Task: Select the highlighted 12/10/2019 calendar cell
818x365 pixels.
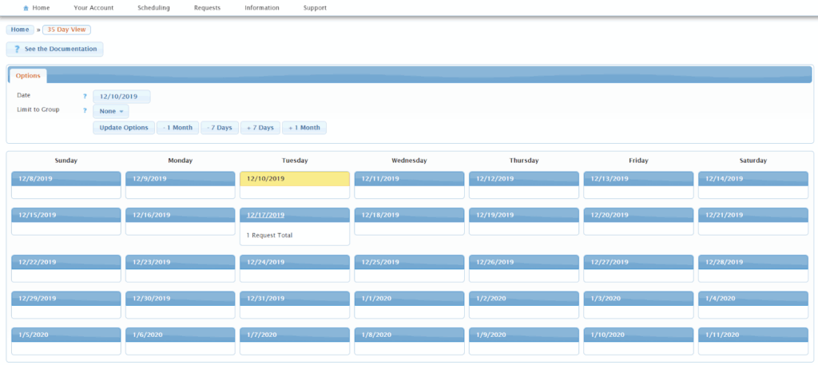Action: (295, 185)
